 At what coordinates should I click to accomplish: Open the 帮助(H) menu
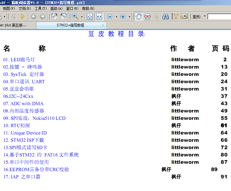click(88, 8)
